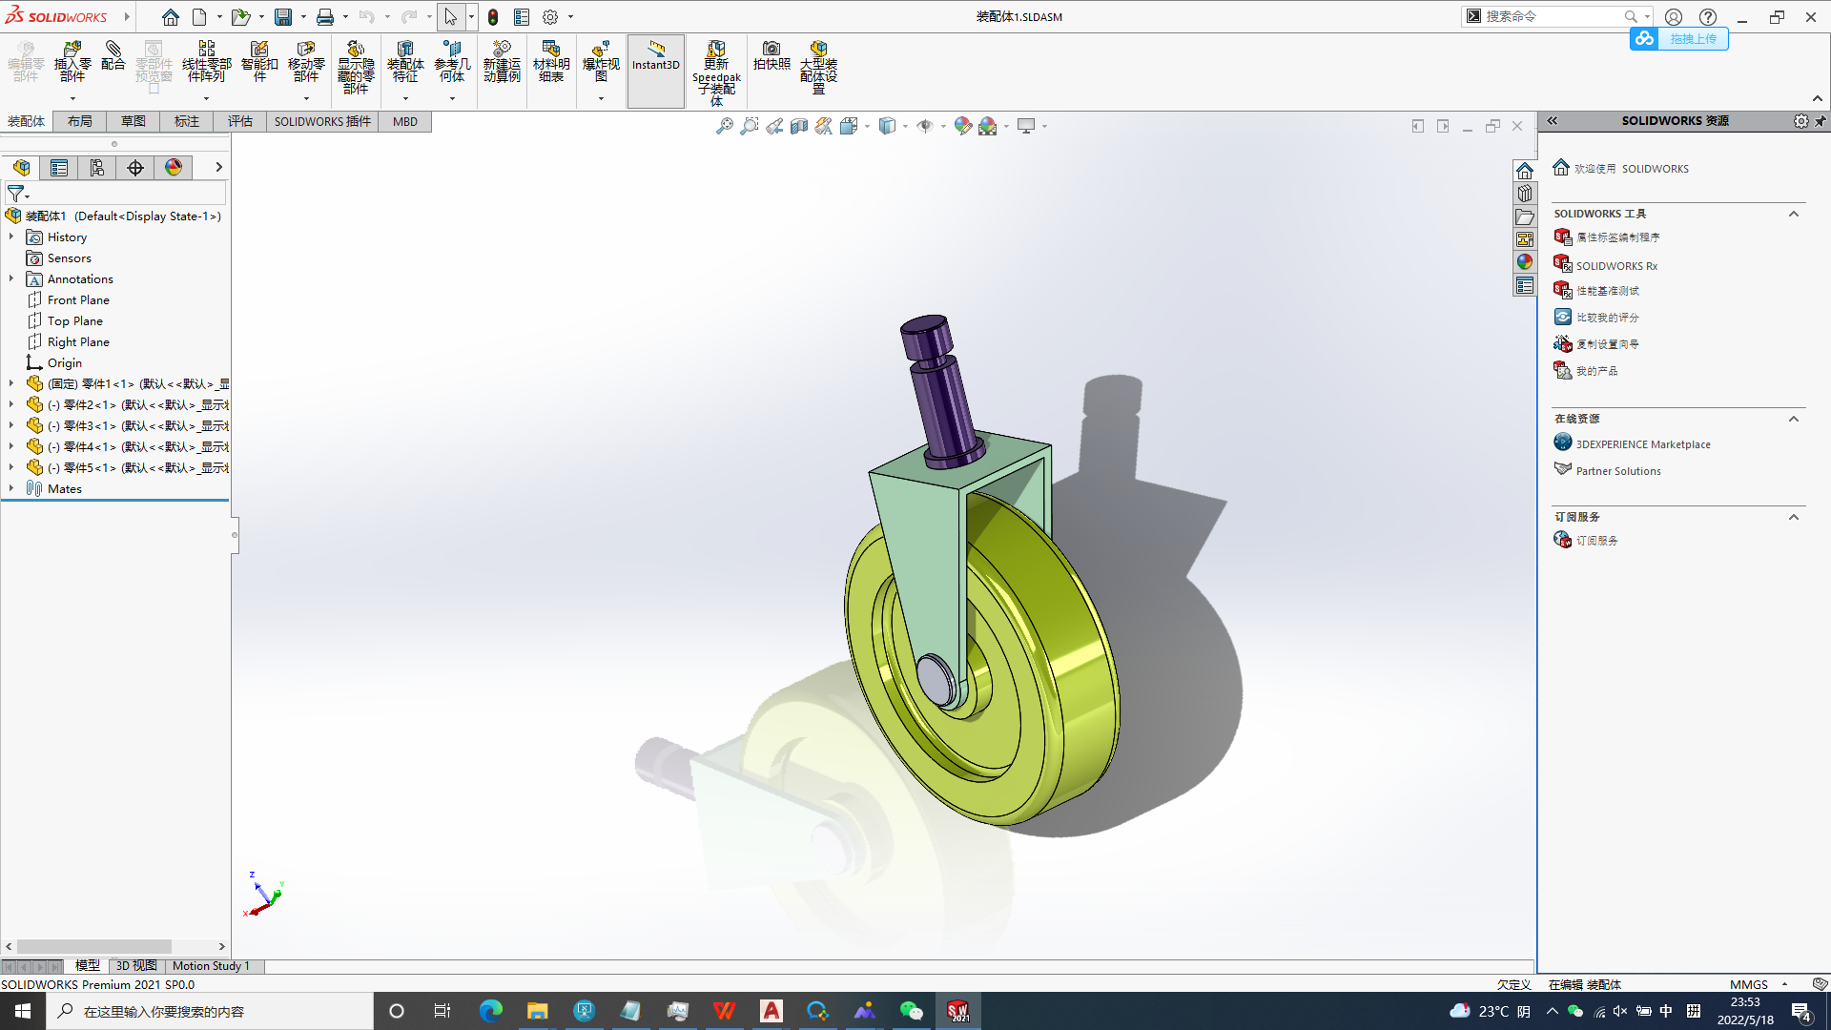Click the SOLIDWORKS Rx link
This screenshot has height=1030, width=1831.
(x=1616, y=266)
